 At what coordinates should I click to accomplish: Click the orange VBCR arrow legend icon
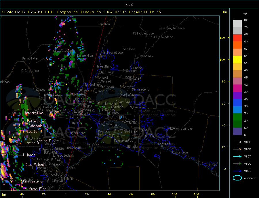point(237,149)
